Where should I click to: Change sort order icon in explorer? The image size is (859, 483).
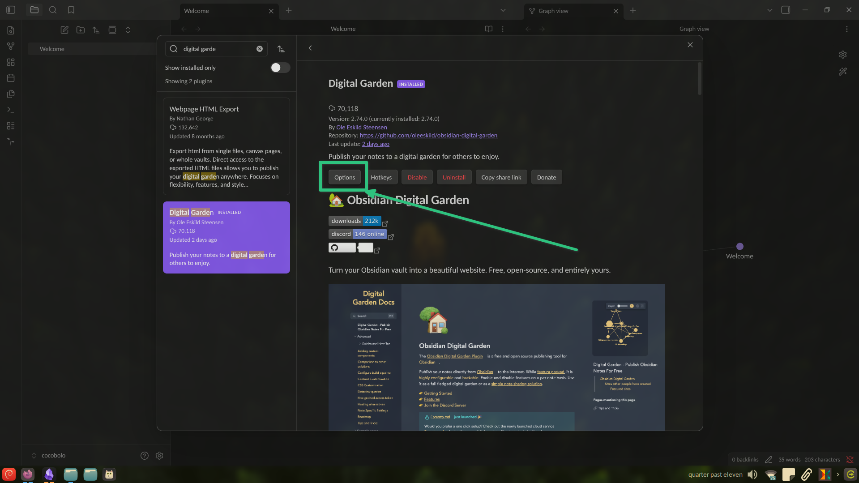pyautogui.click(x=96, y=30)
